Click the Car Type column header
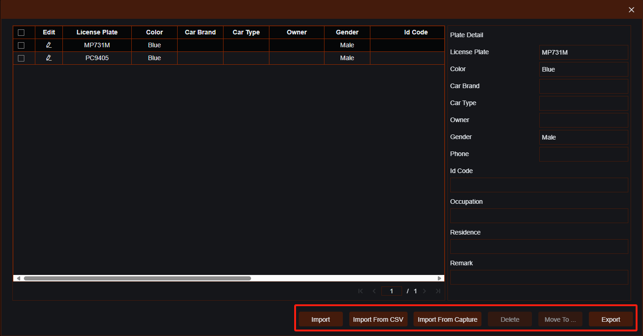 click(x=246, y=33)
